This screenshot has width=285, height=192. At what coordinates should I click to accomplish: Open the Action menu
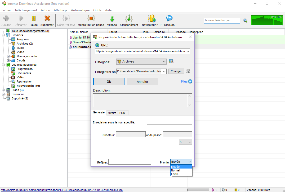(46, 10)
